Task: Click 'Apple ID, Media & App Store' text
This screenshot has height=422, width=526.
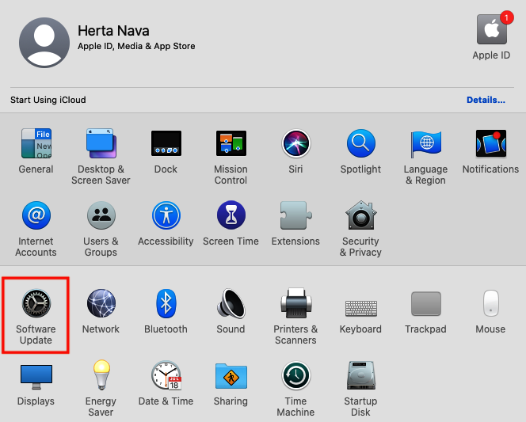Action: 136,46
